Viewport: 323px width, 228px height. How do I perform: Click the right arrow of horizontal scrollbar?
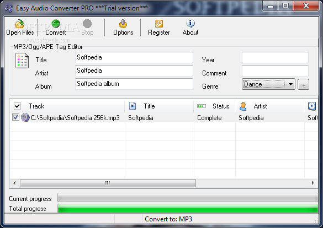(313, 183)
